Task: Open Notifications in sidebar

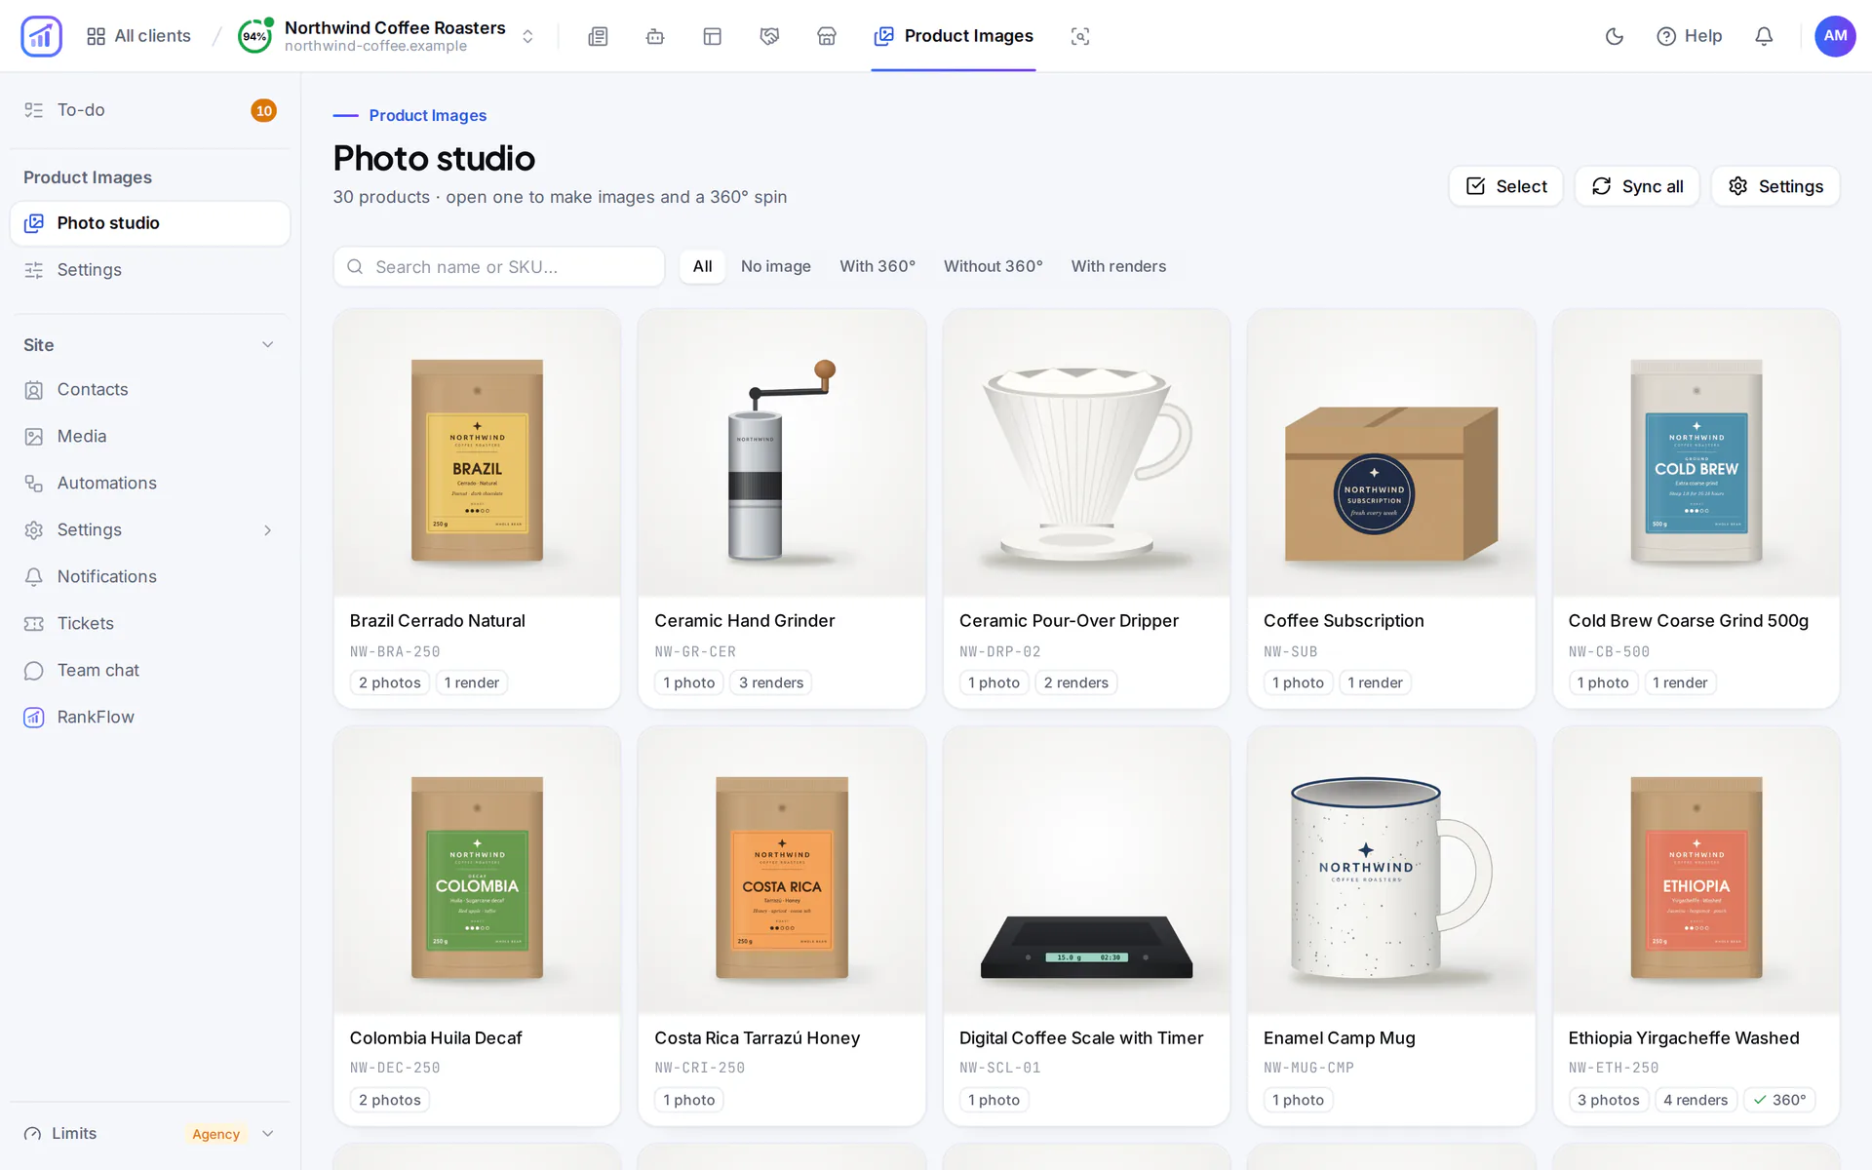Action: pos(150,577)
